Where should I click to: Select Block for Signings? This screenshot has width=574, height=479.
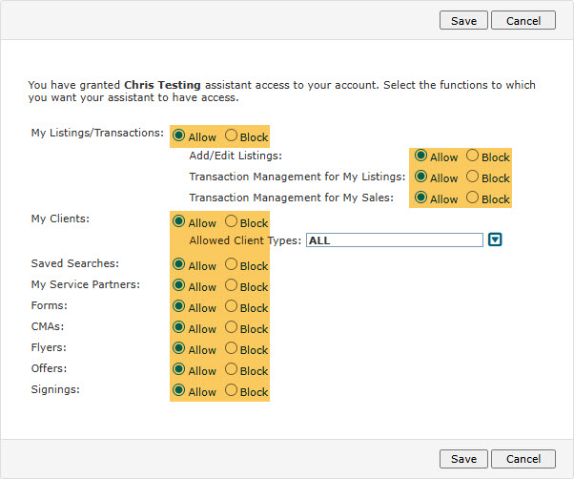(231, 390)
